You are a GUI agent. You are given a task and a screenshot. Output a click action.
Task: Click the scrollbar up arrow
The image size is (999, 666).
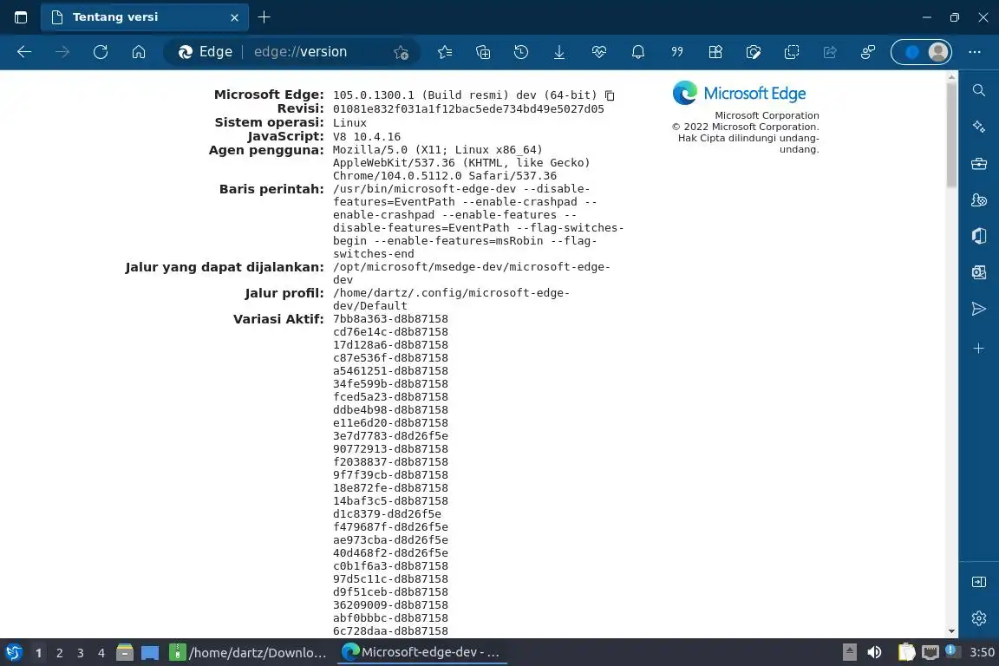952,77
